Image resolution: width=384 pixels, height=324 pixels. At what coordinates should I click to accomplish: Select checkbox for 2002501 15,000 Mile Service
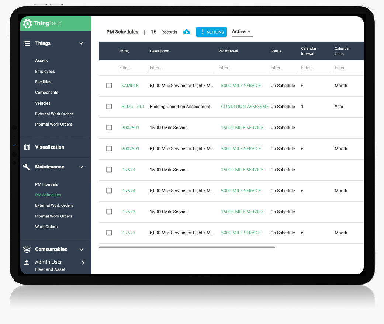point(109,128)
